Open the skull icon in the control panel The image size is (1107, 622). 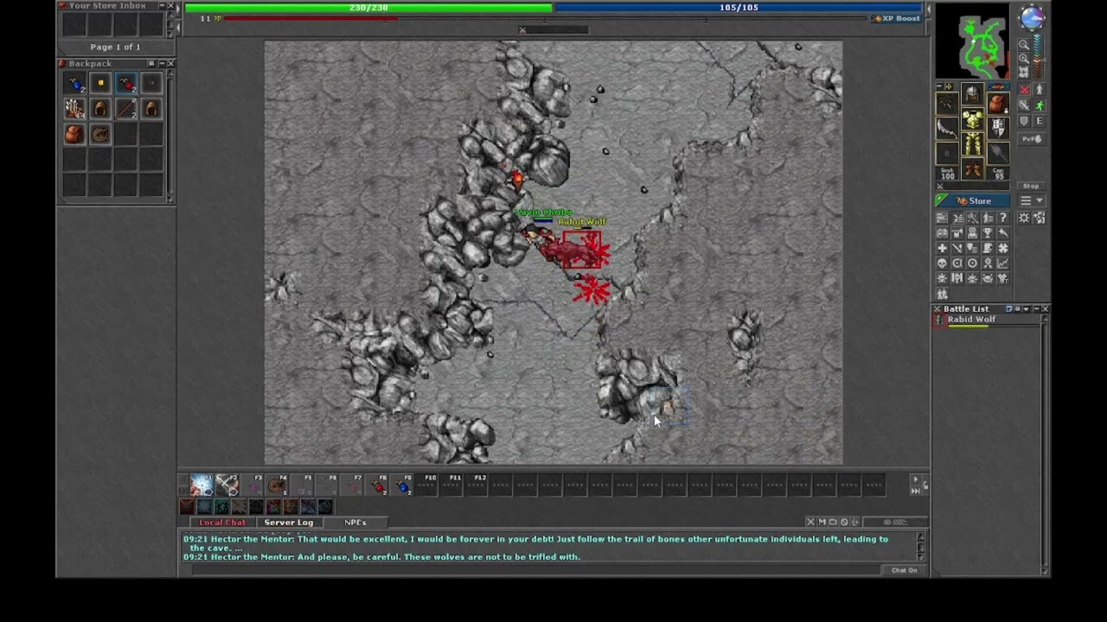pos(942,263)
